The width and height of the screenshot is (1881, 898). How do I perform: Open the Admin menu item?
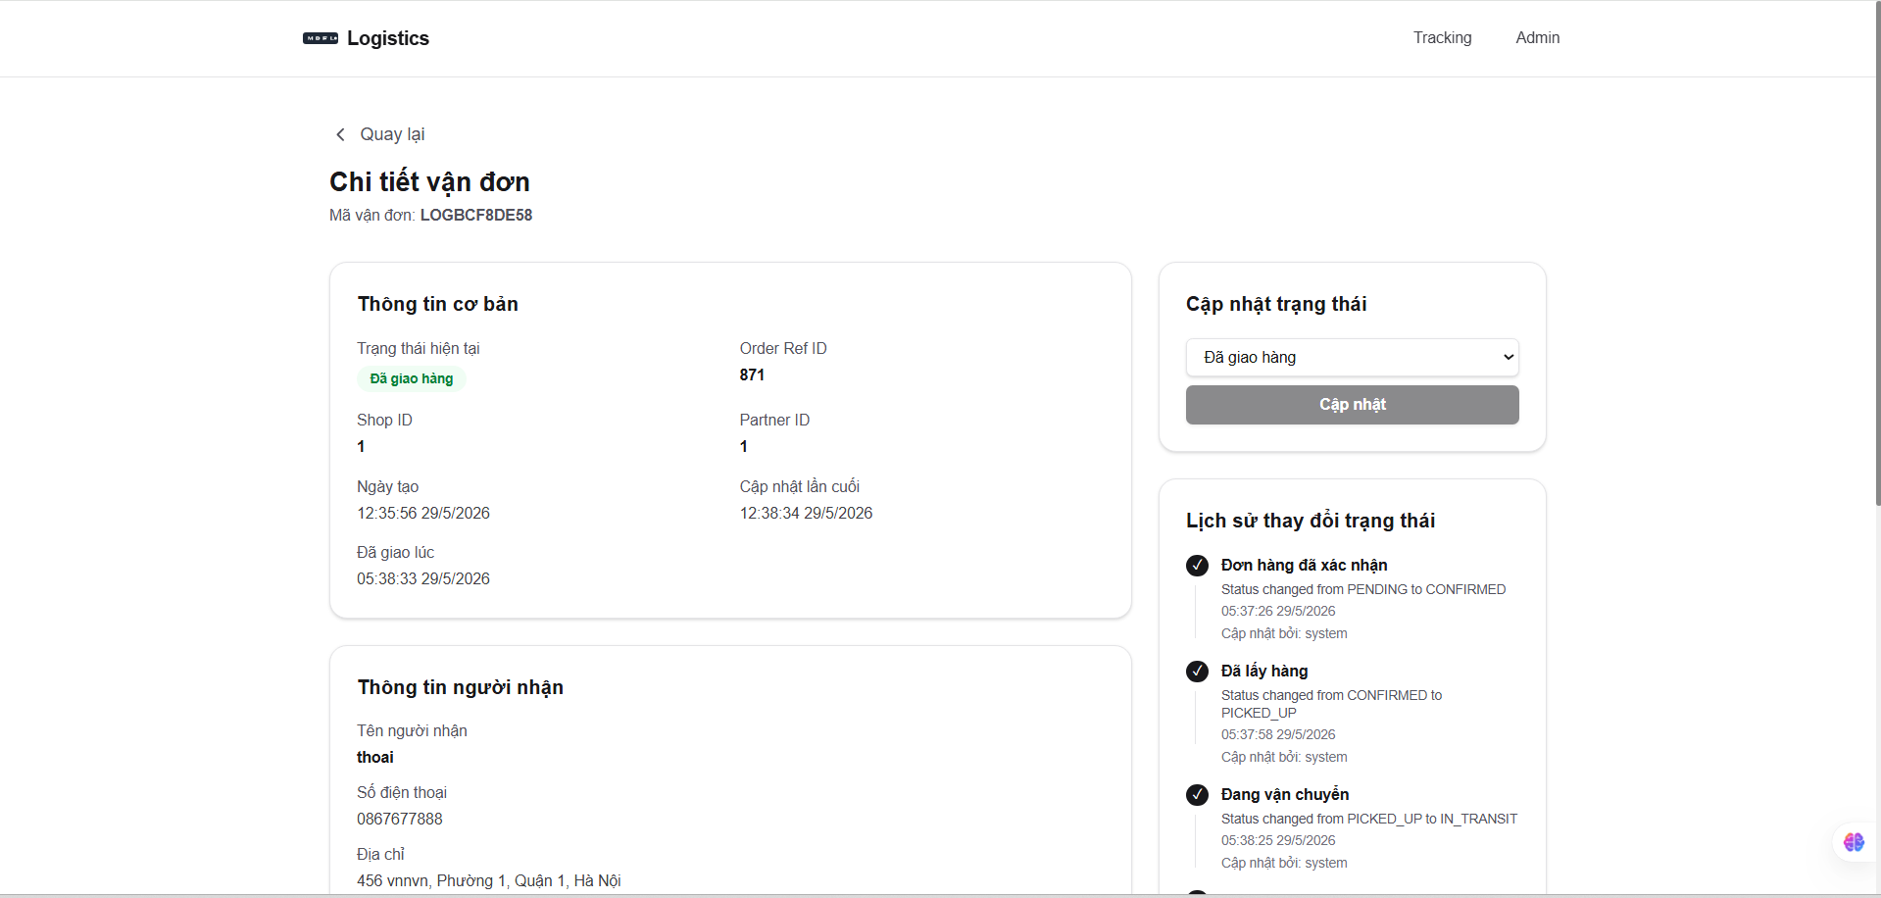(x=1537, y=37)
